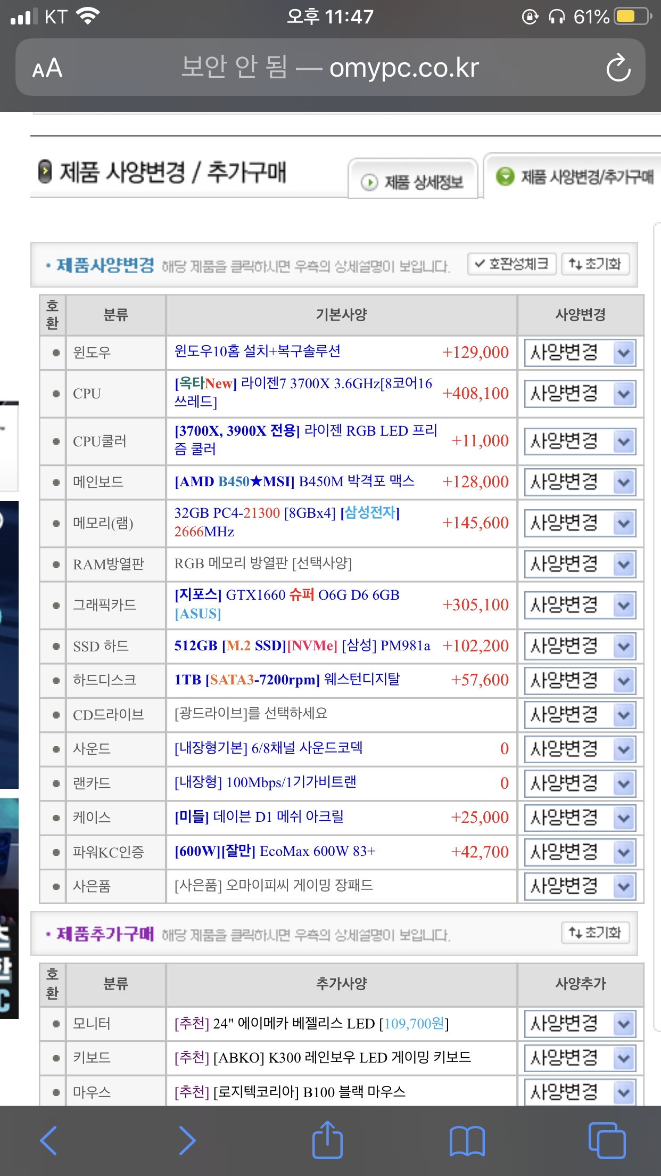Tap Safari back arrow
Image resolution: width=661 pixels, height=1176 pixels.
coord(48,1140)
